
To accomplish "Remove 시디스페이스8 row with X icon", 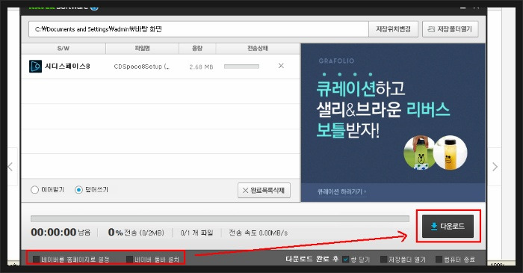I will [281, 66].
